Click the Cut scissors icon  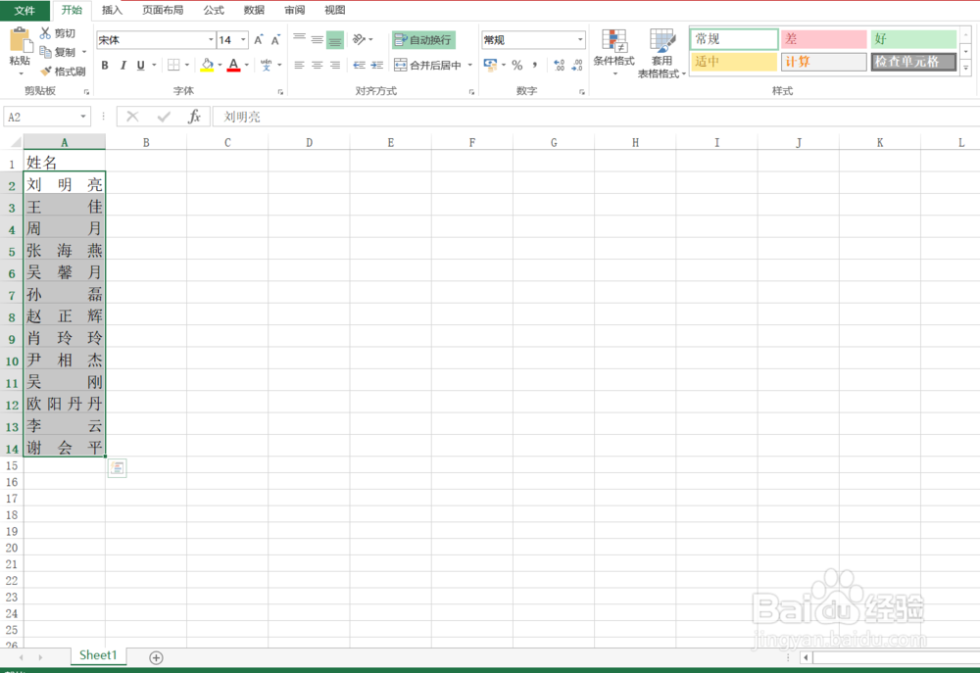pyautogui.click(x=46, y=33)
